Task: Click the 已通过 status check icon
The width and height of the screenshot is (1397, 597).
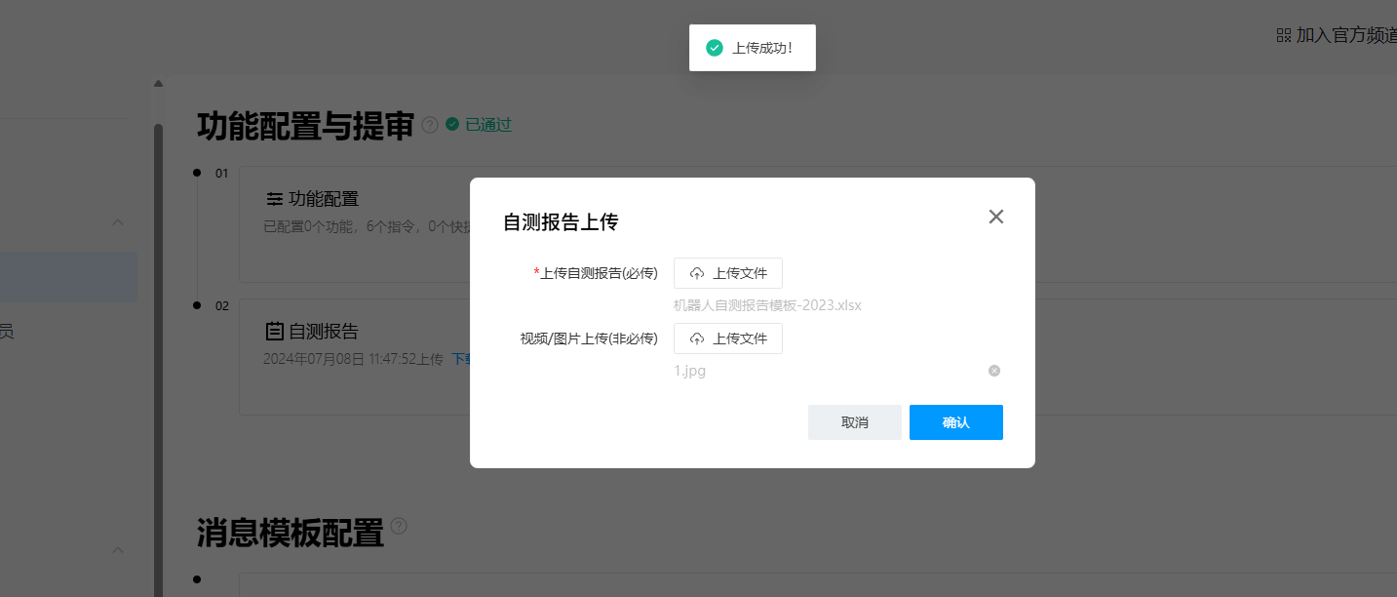Action: pyautogui.click(x=452, y=124)
